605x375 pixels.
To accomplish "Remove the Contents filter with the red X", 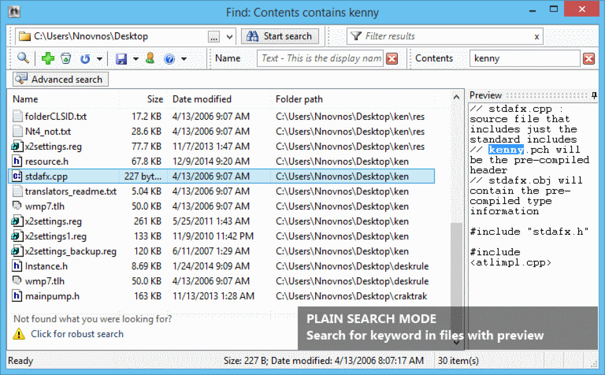I will 589,58.
